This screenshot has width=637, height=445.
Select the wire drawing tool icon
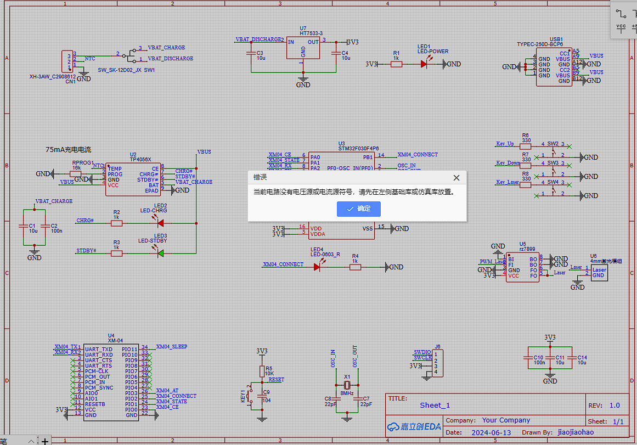point(621,13)
